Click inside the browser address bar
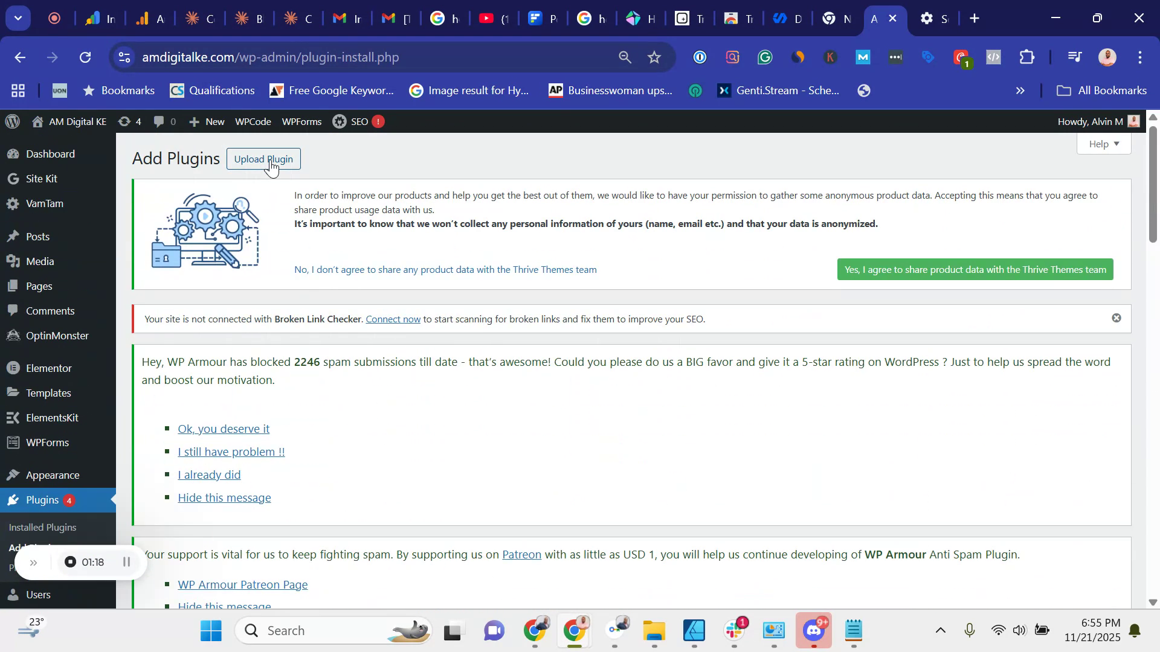 click(x=362, y=57)
